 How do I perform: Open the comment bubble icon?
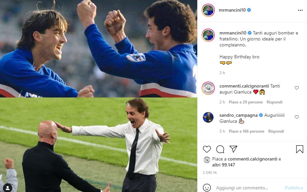pos(220,149)
